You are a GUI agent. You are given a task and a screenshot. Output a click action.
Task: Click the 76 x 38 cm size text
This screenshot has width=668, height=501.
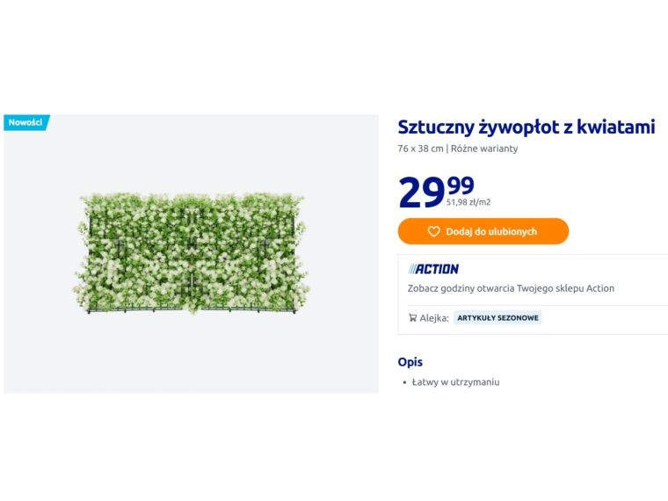pos(420,149)
